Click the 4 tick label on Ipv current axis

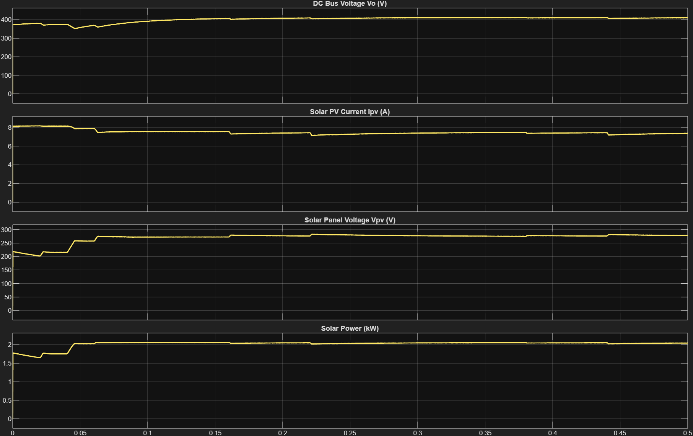pos(10,165)
